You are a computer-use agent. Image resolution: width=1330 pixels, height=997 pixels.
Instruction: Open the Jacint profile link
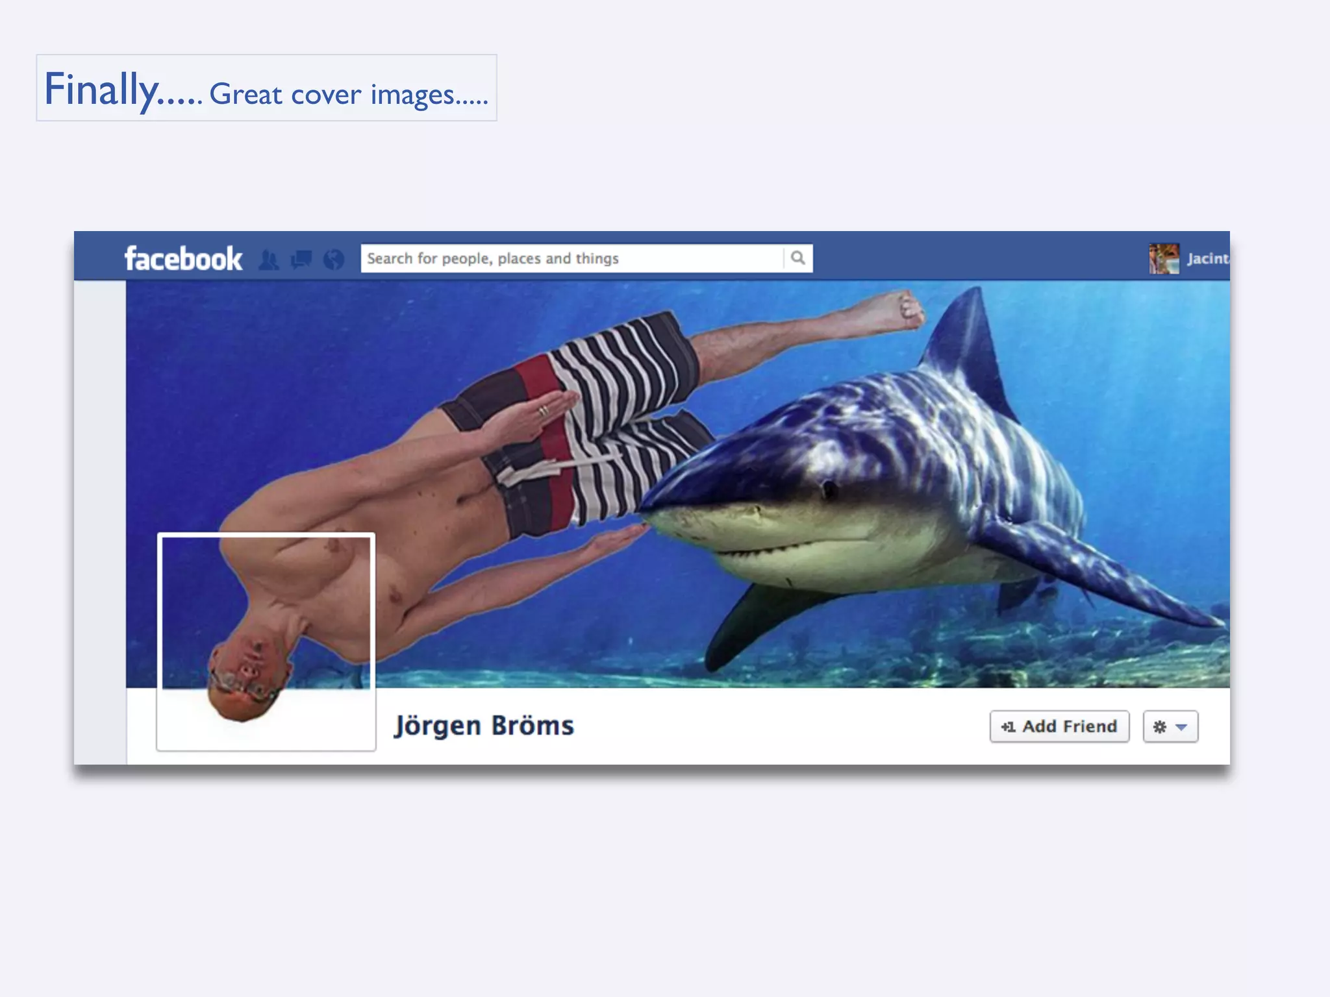click(x=1208, y=258)
